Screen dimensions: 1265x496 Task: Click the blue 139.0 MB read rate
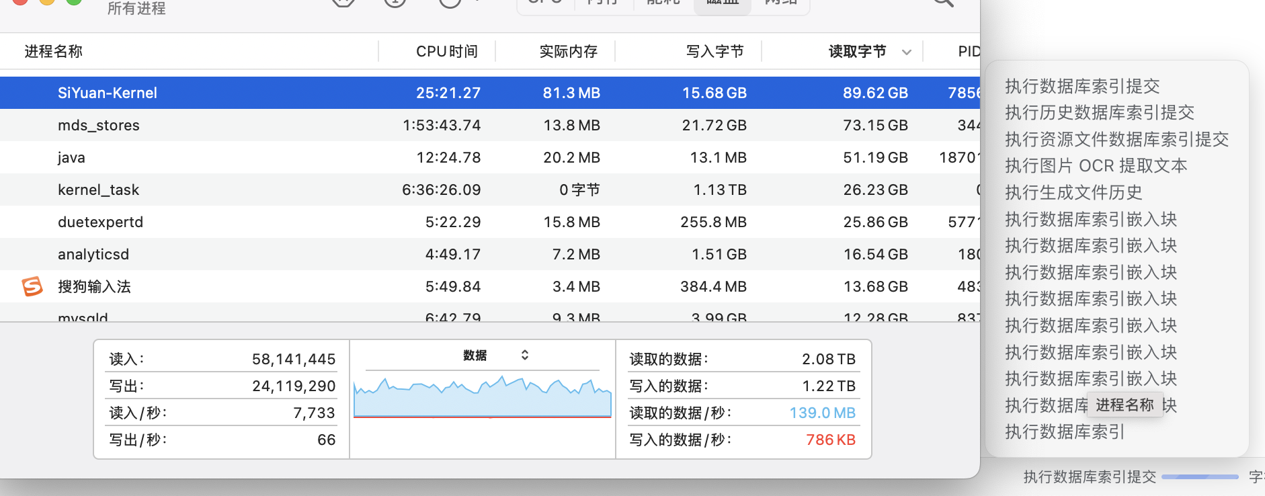[822, 413]
